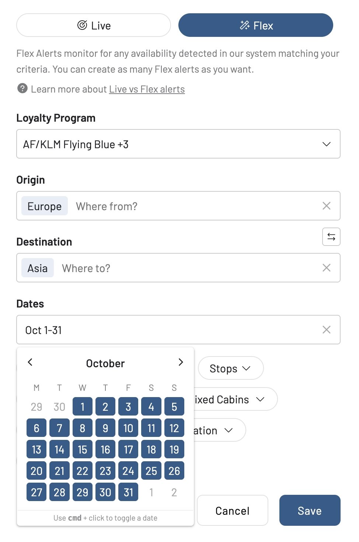Clear the Oct 1-31 dates field

point(326,330)
